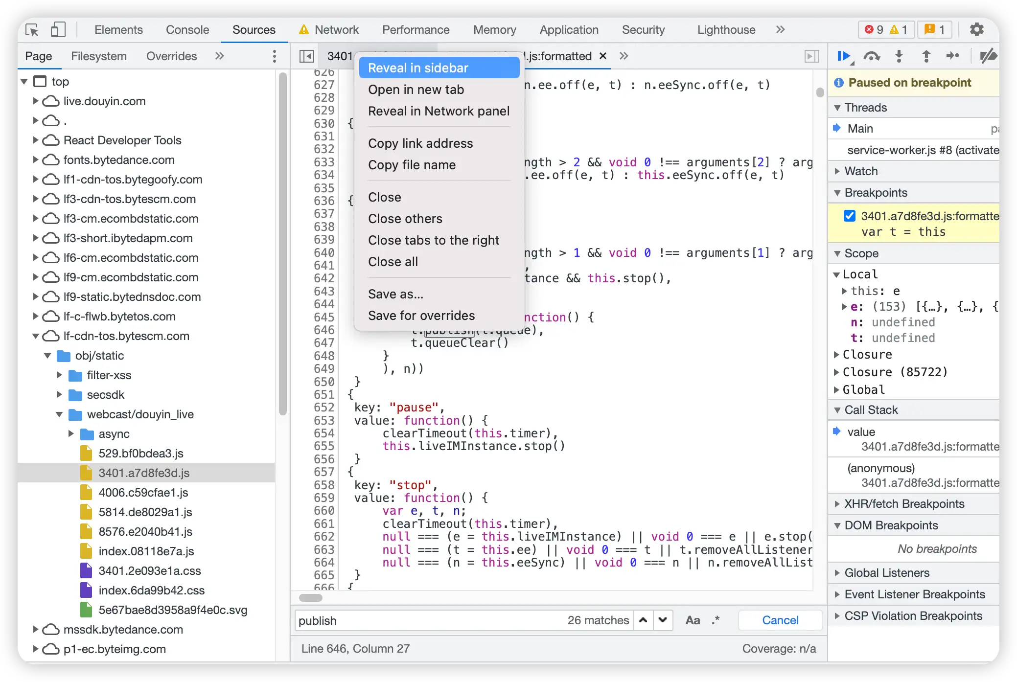Select the (anonymous) call stack frame
Screen dimensions: 1017x682
[913, 476]
